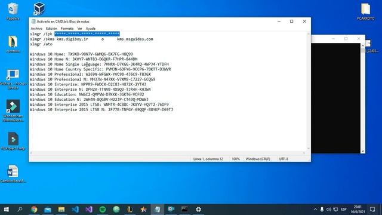Screen dimensions: 382x215
Task: Click Notepad horizontal scrollbar left arrow
Action: point(31,153)
